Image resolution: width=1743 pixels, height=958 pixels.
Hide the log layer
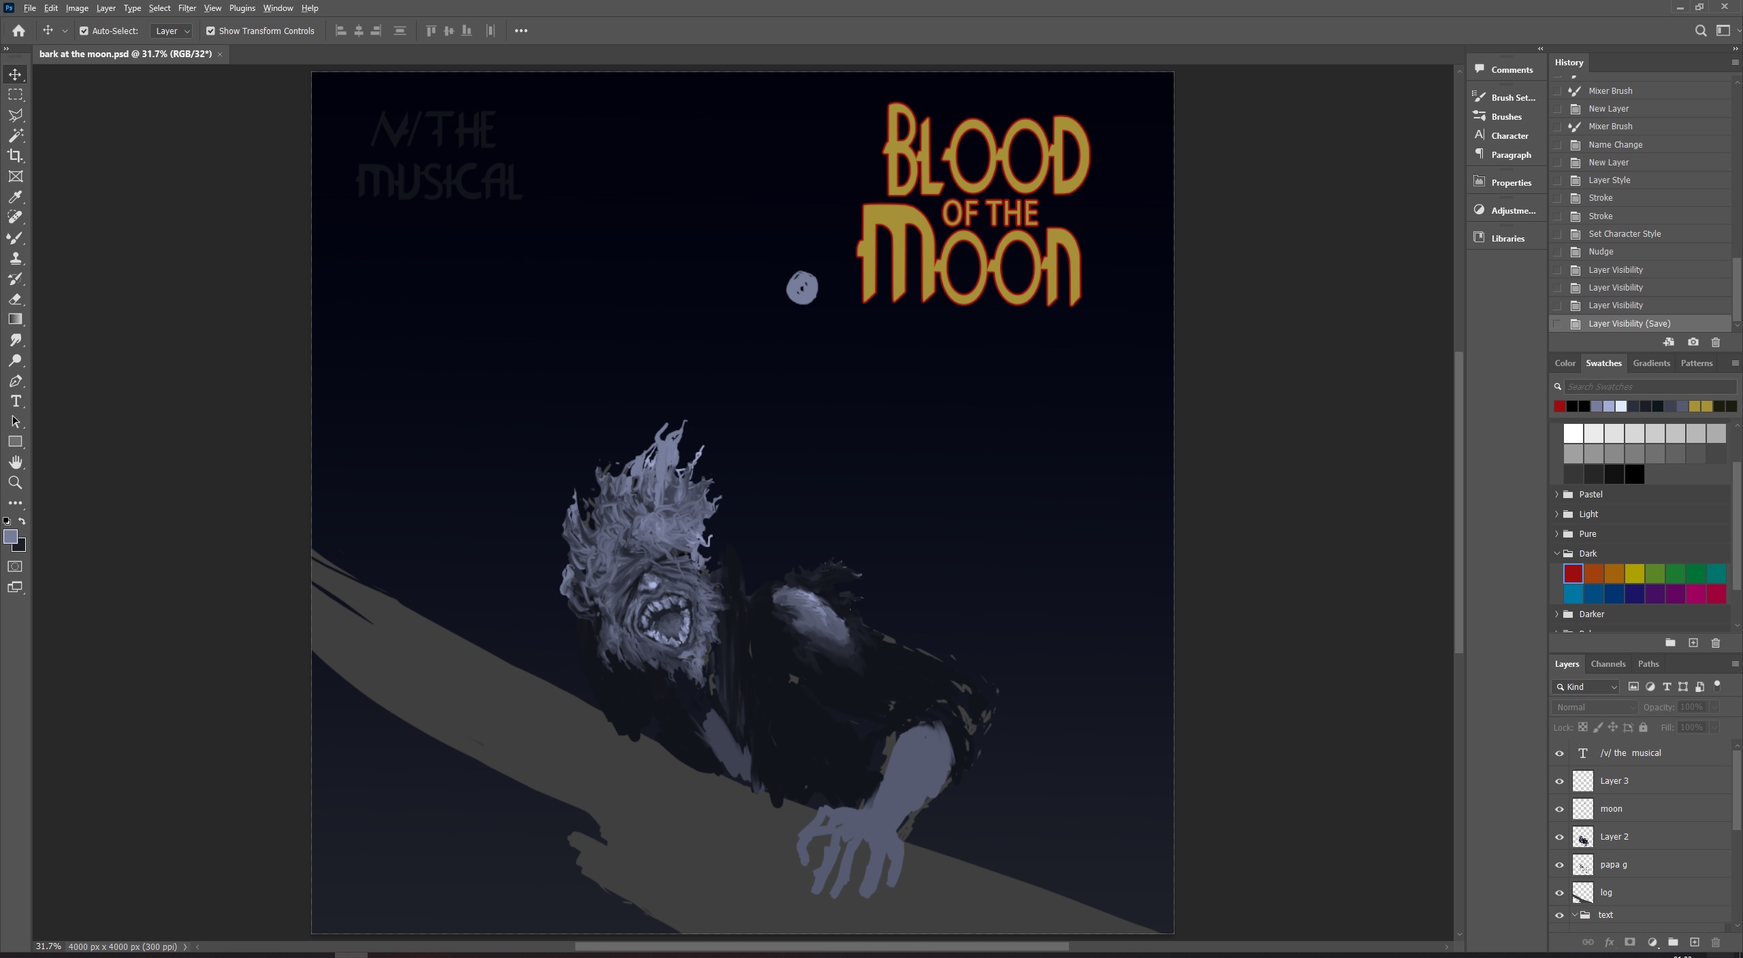coord(1559,893)
